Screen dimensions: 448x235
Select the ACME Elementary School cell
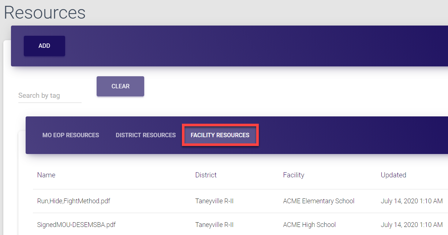click(318, 201)
